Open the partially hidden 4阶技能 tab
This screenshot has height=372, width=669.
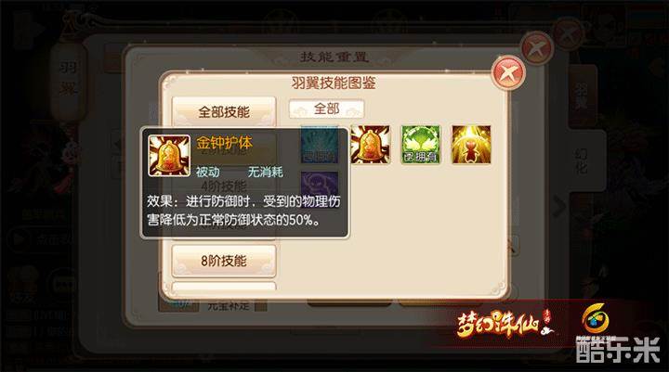[224, 186]
